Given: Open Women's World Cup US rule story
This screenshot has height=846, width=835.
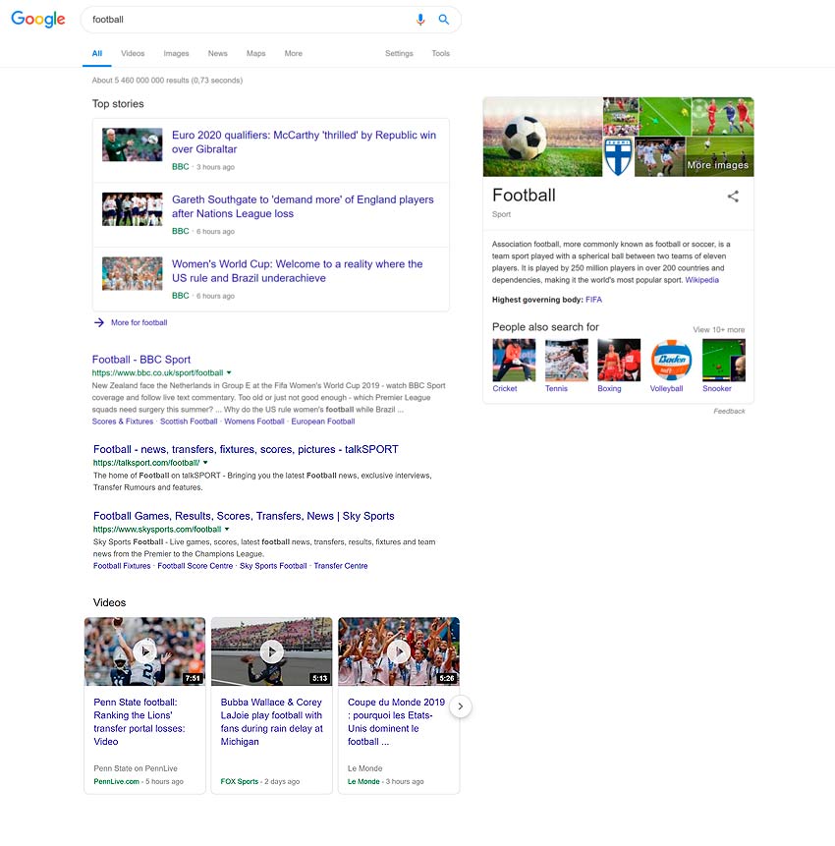Looking at the screenshot, I should (298, 271).
